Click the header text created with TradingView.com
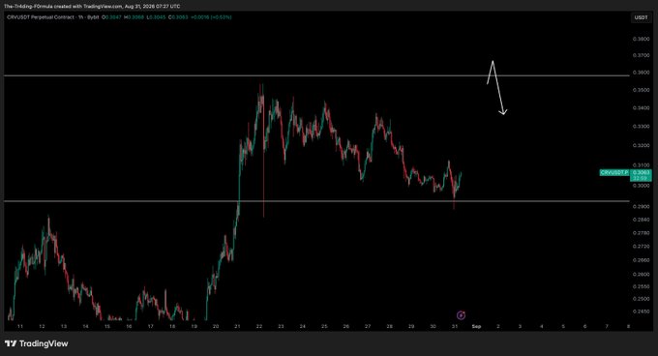Viewport: 658px width, 356px height. [x=89, y=7]
